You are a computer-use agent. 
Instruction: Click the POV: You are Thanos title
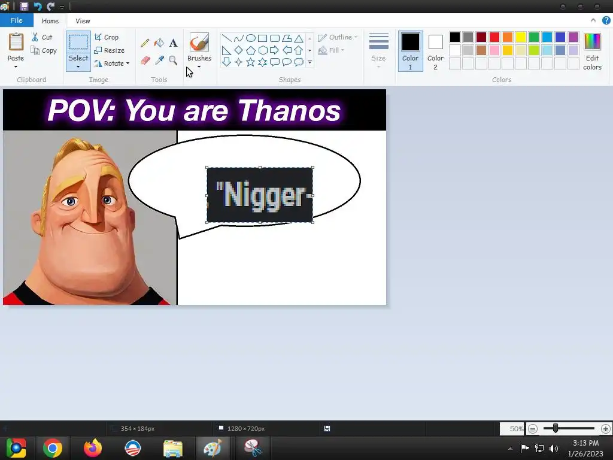pos(195,110)
